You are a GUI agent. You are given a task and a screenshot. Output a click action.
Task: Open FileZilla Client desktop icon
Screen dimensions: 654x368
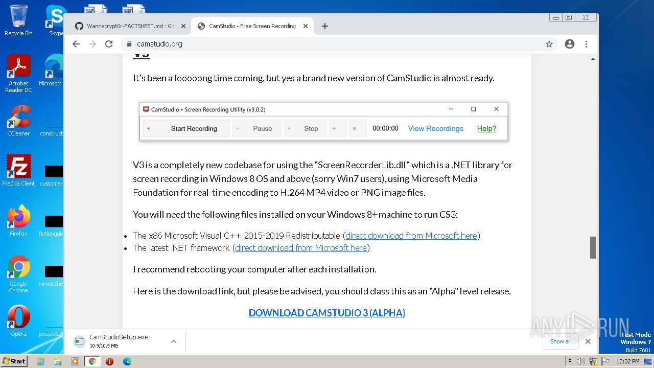(x=18, y=170)
